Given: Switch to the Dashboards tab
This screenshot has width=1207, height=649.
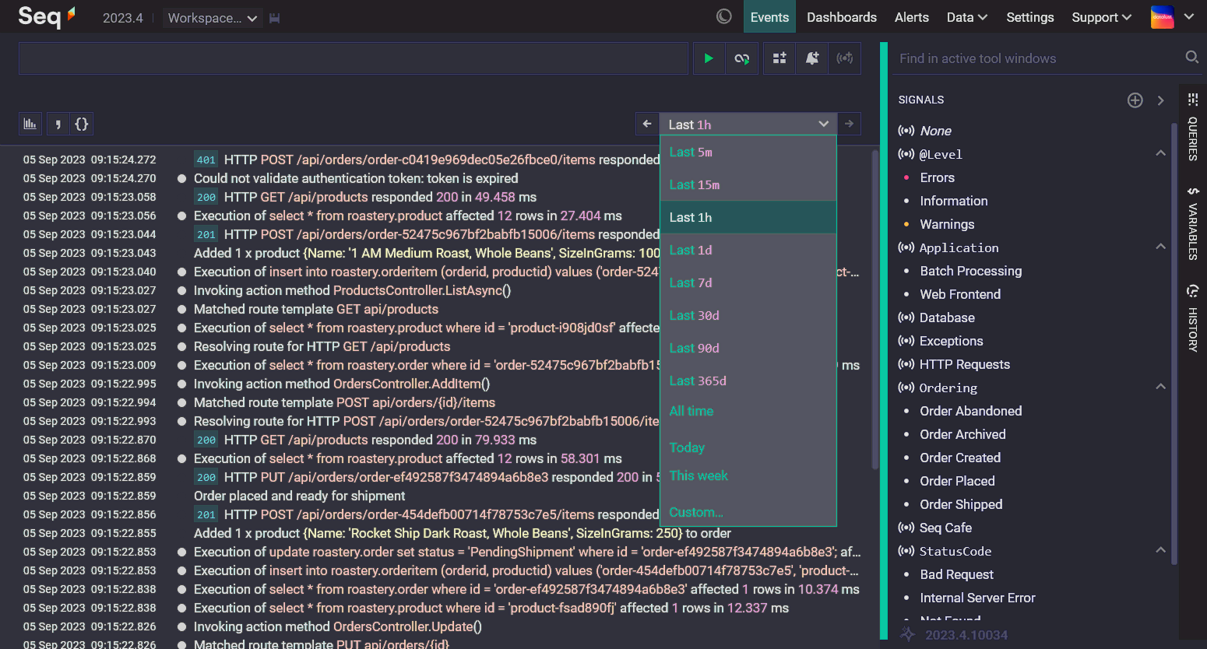Looking at the screenshot, I should tap(842, 17).
